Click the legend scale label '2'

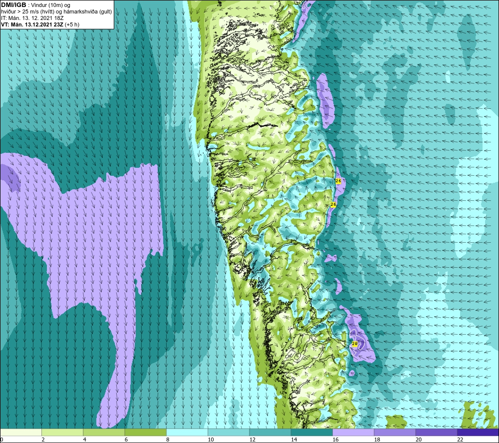43,440
